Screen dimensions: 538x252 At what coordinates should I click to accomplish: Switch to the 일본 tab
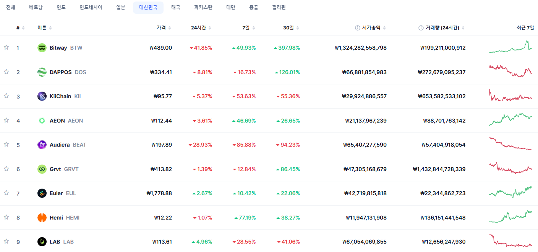coord(121,8)
